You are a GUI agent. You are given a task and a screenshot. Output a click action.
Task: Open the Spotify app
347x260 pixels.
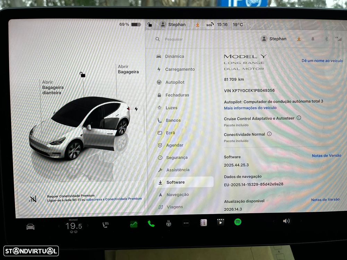(x=238, y=222)
